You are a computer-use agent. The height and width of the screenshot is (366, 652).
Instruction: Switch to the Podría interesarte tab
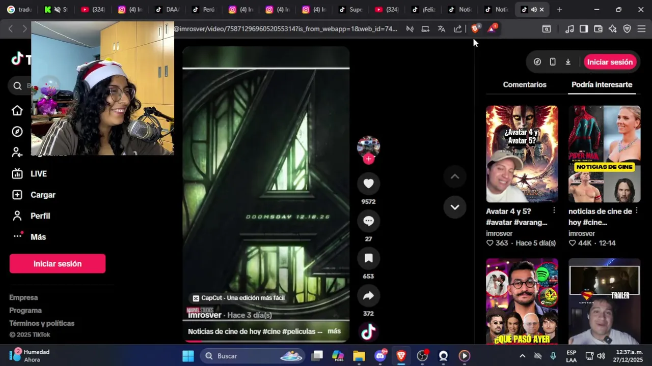(602, 84)
